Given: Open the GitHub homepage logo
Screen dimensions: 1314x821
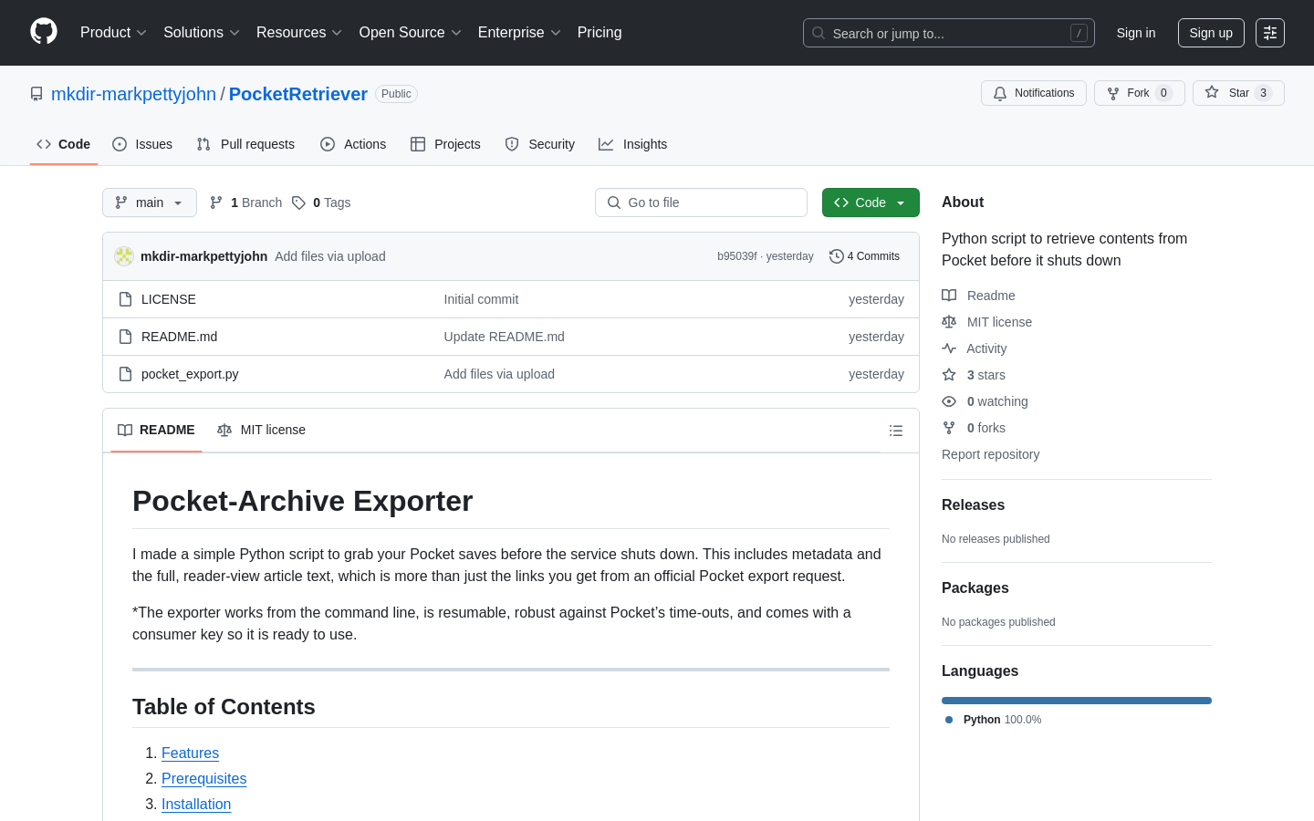Looking at the screenshot, I should pos(44,32).
